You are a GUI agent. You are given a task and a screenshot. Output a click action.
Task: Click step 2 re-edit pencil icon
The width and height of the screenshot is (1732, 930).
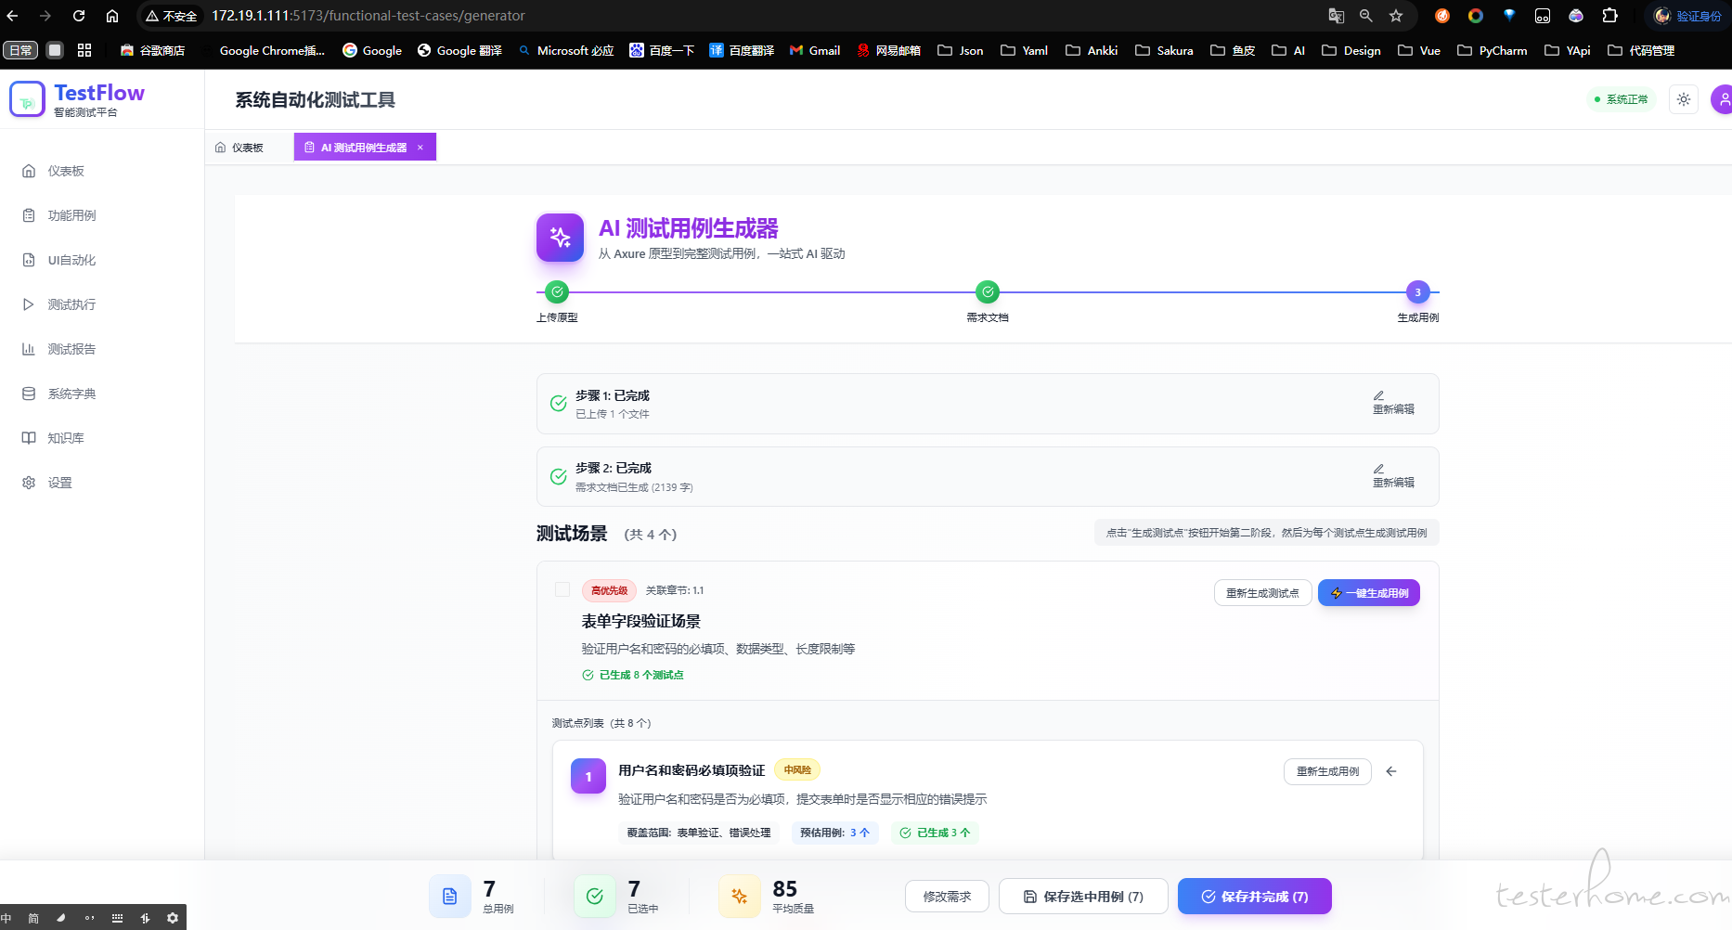[1379, 469]
